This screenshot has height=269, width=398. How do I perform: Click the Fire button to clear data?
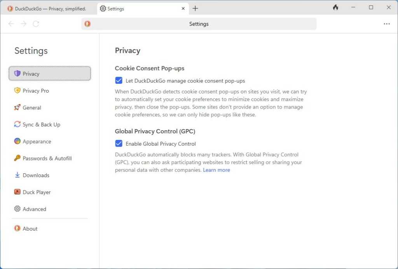335,7
